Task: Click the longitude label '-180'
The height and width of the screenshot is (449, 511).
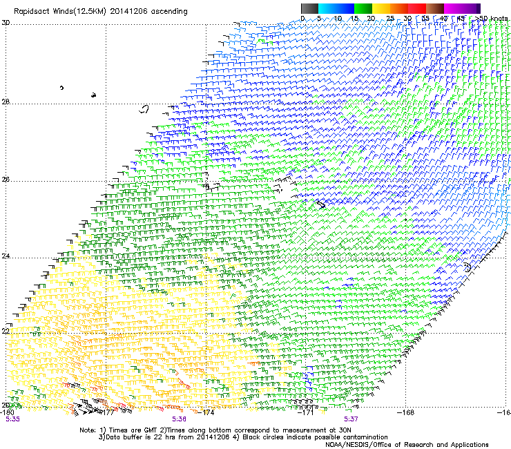Action: tap(7, 412)
